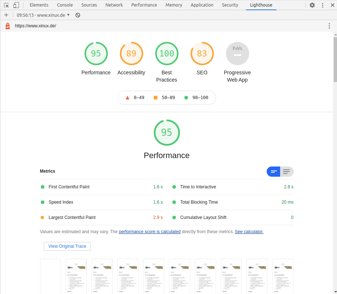Open the Console tab

pyautogui.click(x=65, y=5)
